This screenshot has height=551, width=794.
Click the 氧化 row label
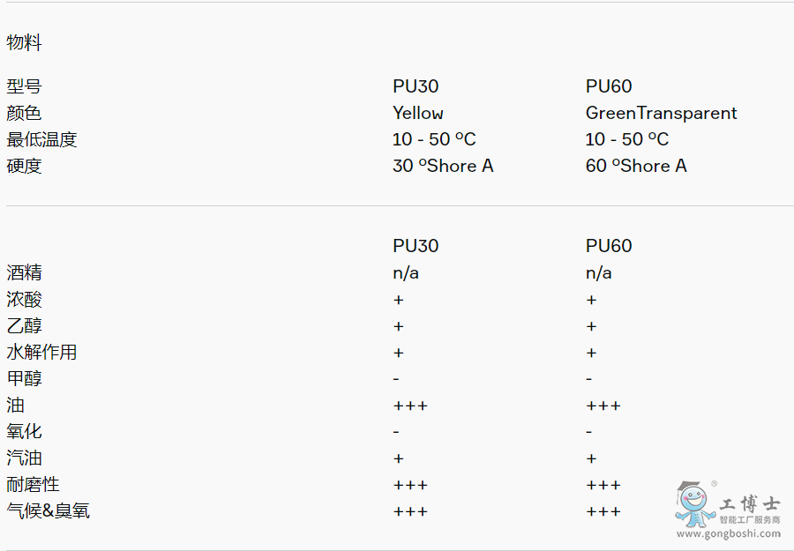25,431
